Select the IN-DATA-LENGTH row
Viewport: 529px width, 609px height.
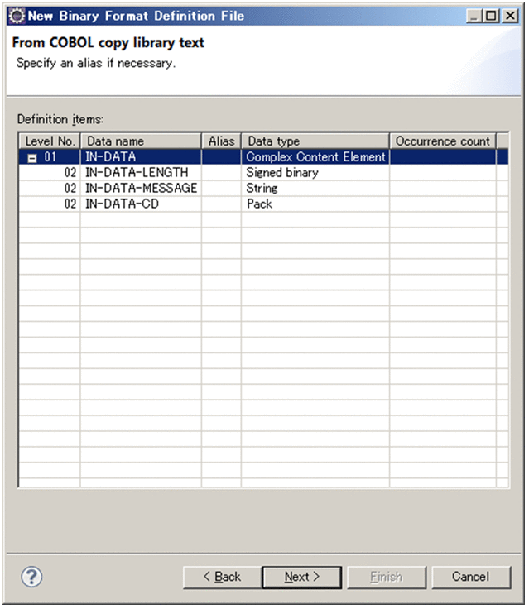pyautogui.click(x=263, y=172)
